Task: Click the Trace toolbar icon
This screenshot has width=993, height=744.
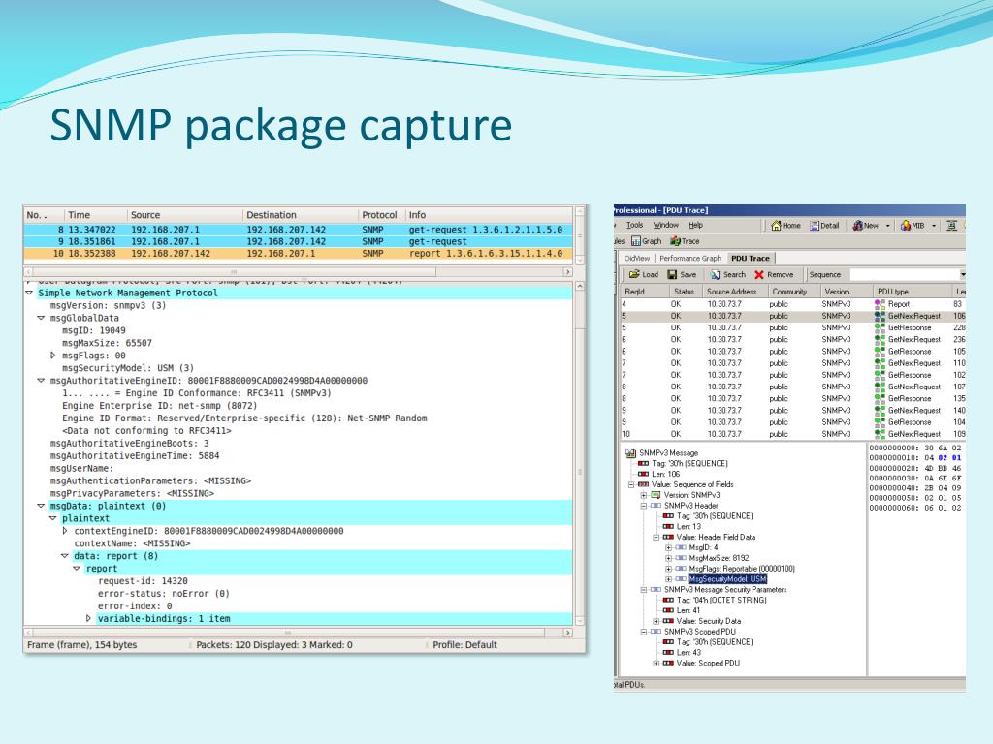Action: [675, 241]
